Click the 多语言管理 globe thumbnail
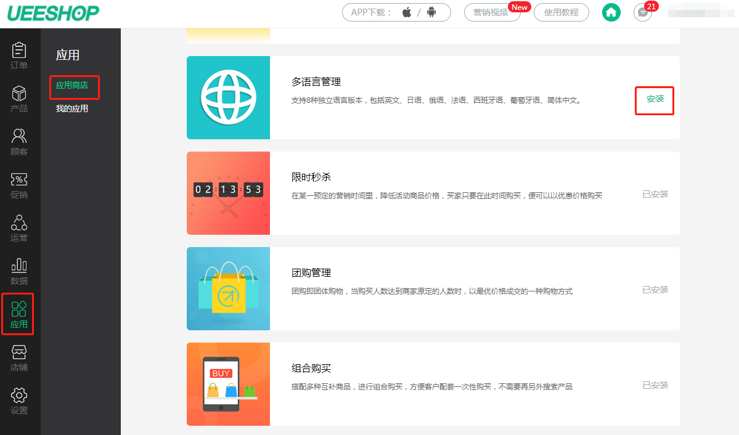 click(228, 97)
